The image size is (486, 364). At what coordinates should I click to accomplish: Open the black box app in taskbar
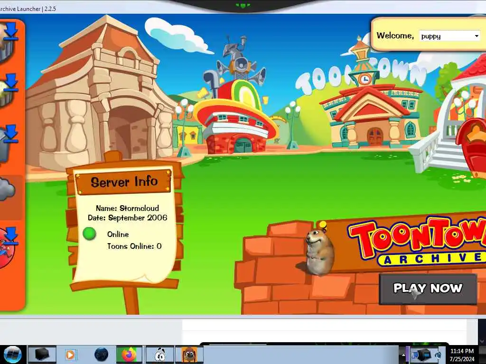[42, 355]
